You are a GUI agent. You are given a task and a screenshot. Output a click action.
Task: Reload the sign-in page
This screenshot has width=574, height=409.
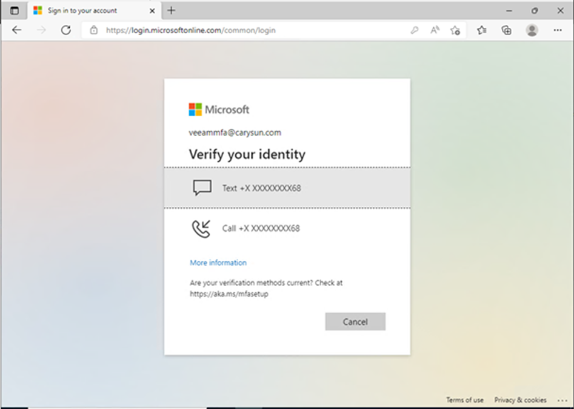66,30
